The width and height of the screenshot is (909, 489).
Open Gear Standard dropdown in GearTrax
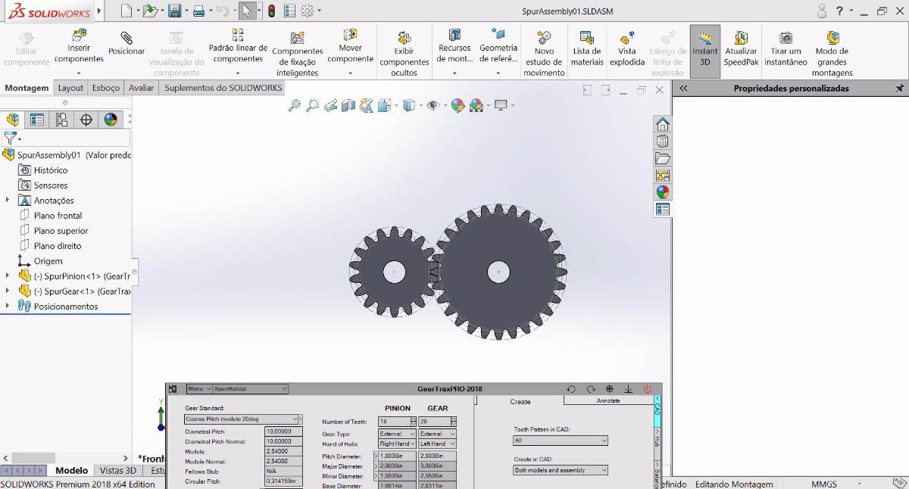243,419
